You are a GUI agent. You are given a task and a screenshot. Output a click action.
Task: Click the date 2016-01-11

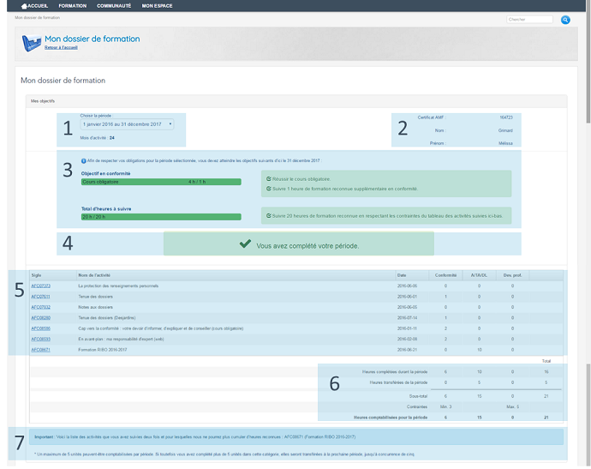[407, 328]
